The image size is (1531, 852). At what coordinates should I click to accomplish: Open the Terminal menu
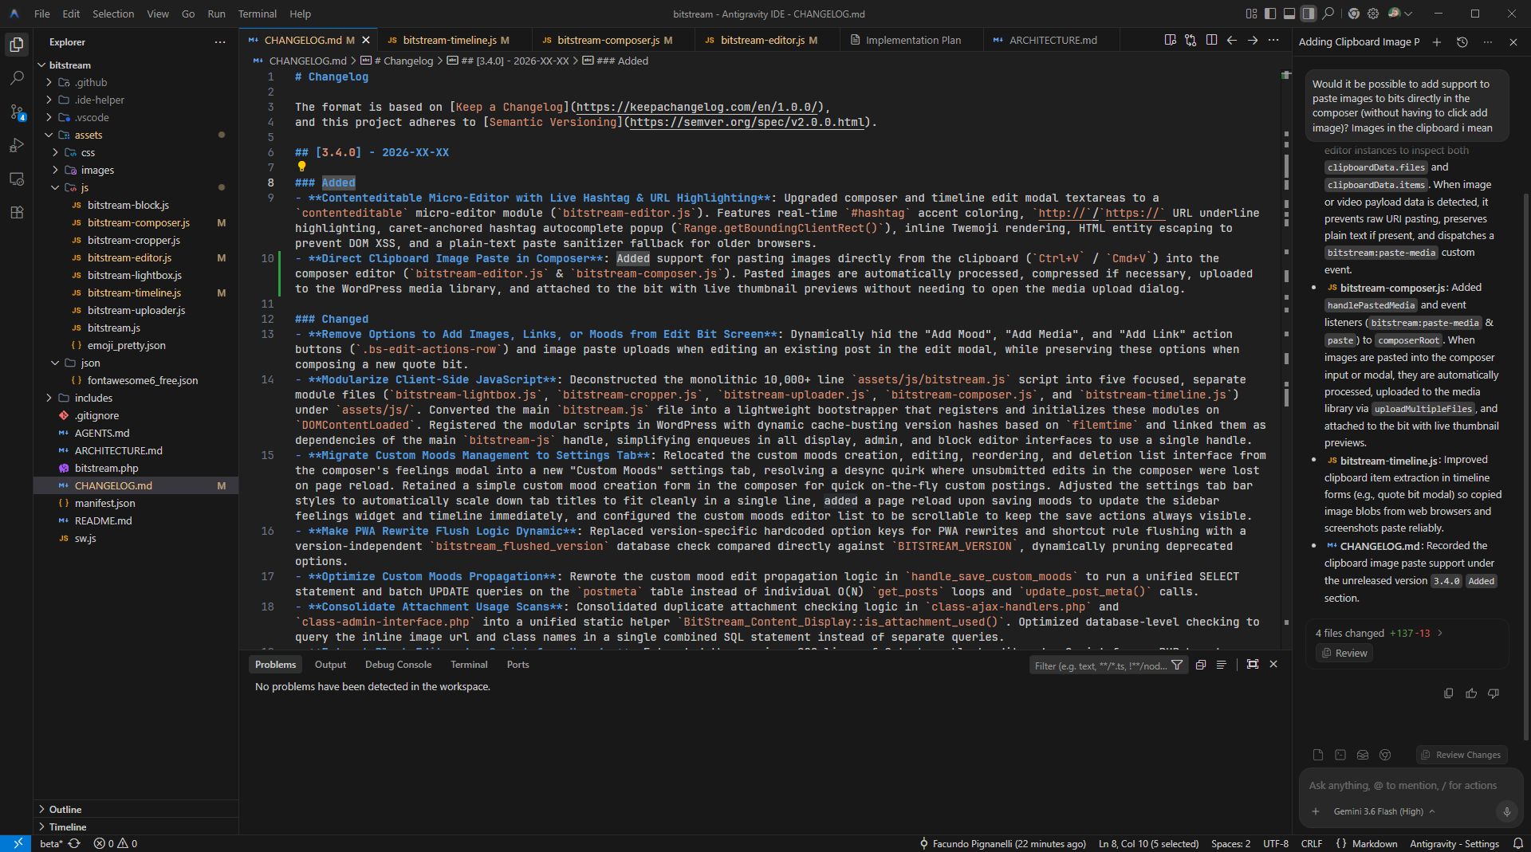point(257,14)
